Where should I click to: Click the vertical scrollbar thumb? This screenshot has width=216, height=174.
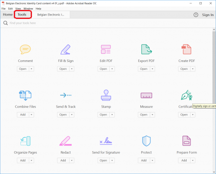click(x=214, y=67)
